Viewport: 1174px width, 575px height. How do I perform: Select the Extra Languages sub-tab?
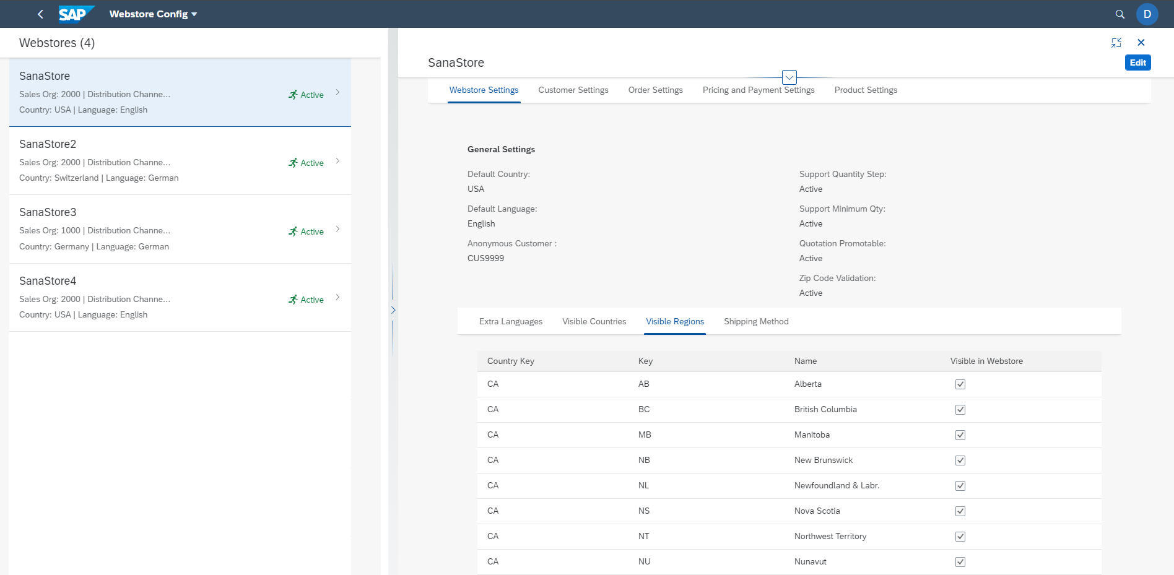(x=511, y=322)
